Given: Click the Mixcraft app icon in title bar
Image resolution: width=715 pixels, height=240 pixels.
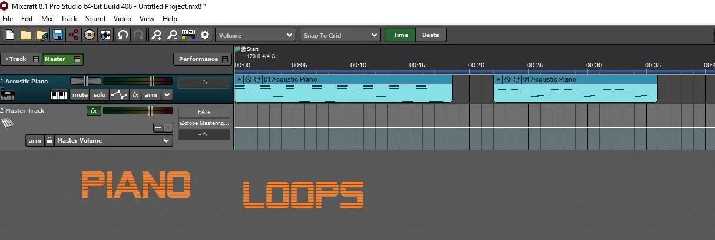Looking at the screenshot, I should (x=5, y=5).
